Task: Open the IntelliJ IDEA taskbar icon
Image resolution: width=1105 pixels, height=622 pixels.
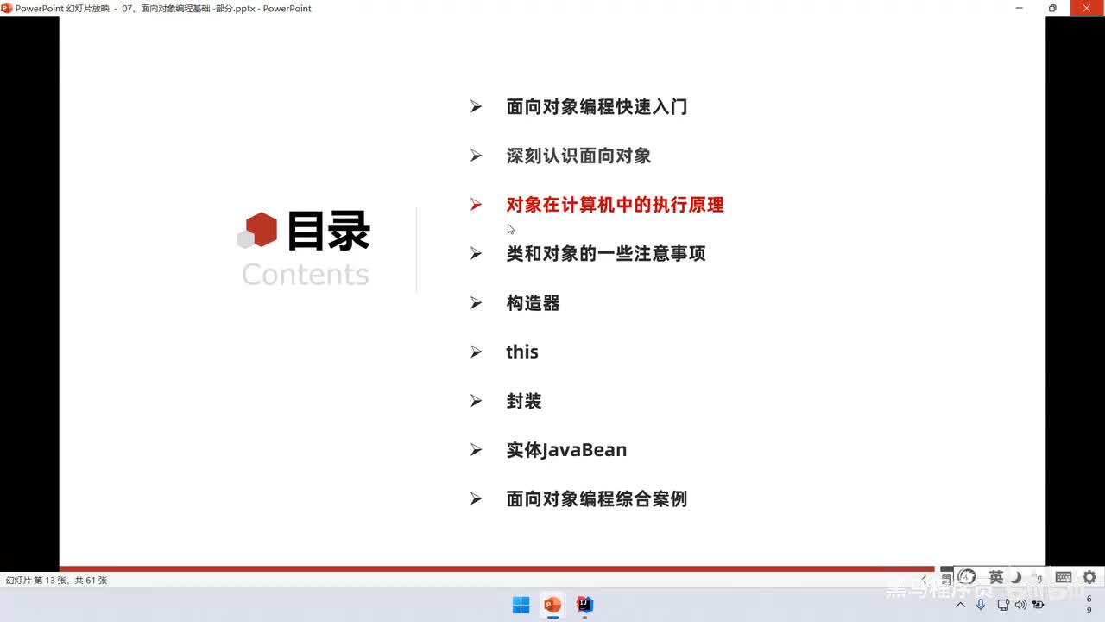Action: coord(584,605)
